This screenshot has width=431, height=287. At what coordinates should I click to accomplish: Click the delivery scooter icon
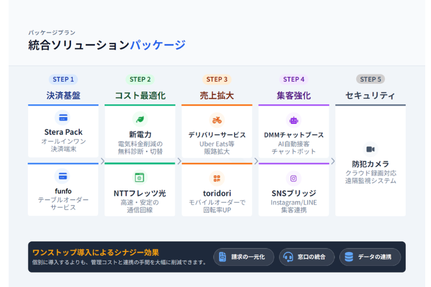coord(217,120)
